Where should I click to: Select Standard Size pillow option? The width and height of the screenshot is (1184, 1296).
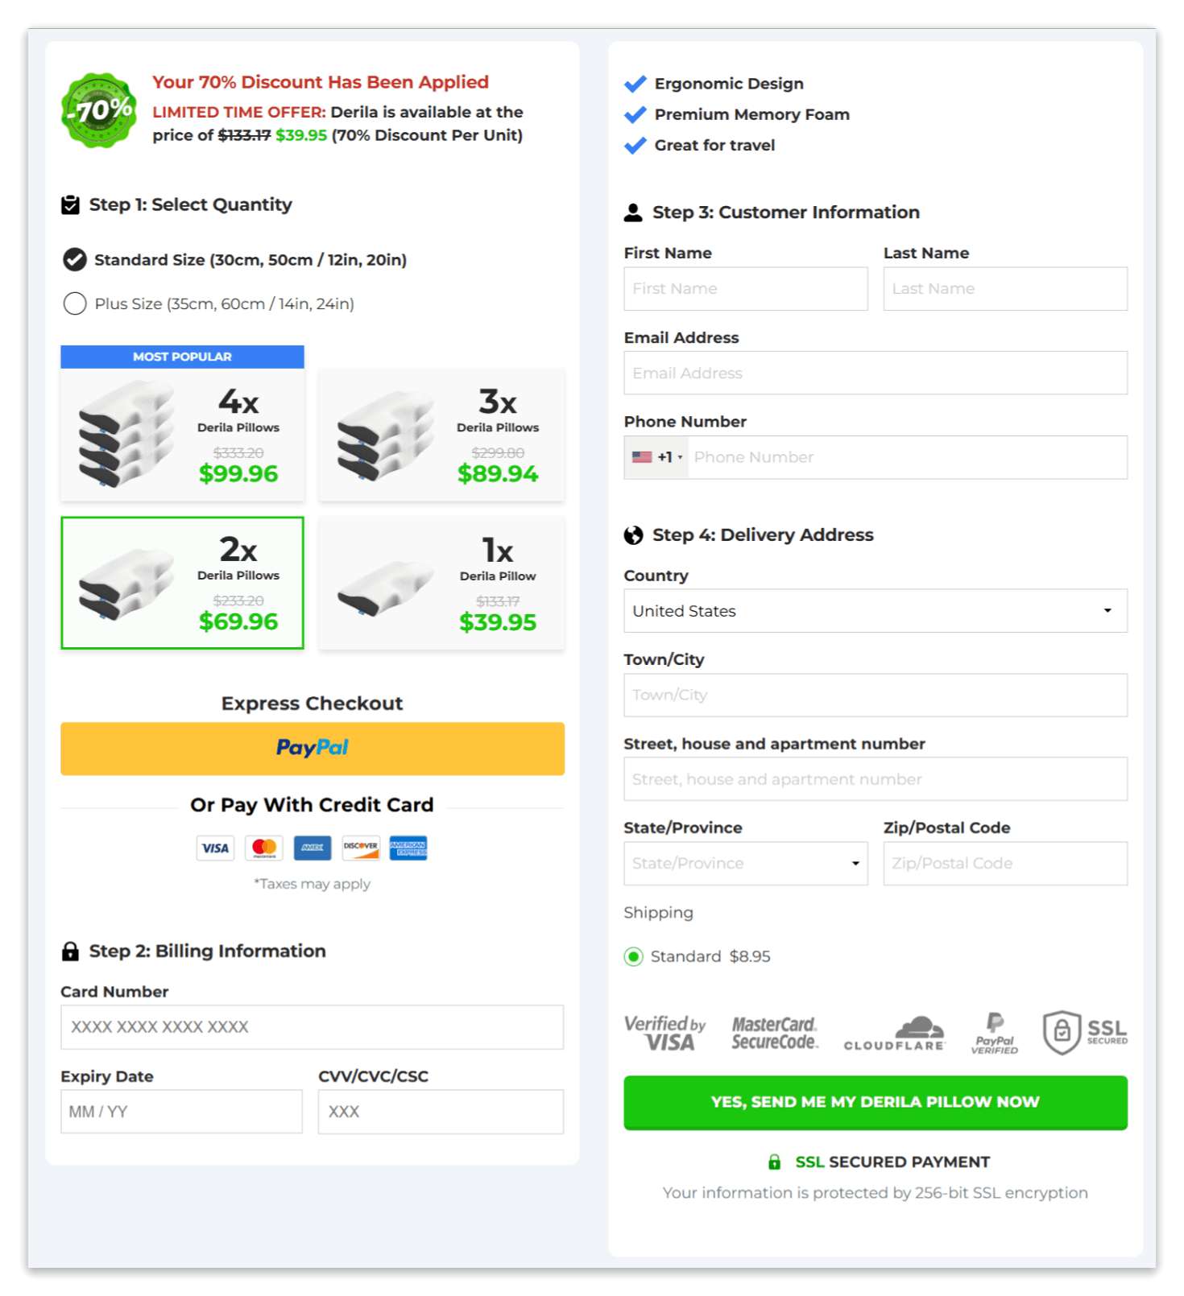[75, 260]
